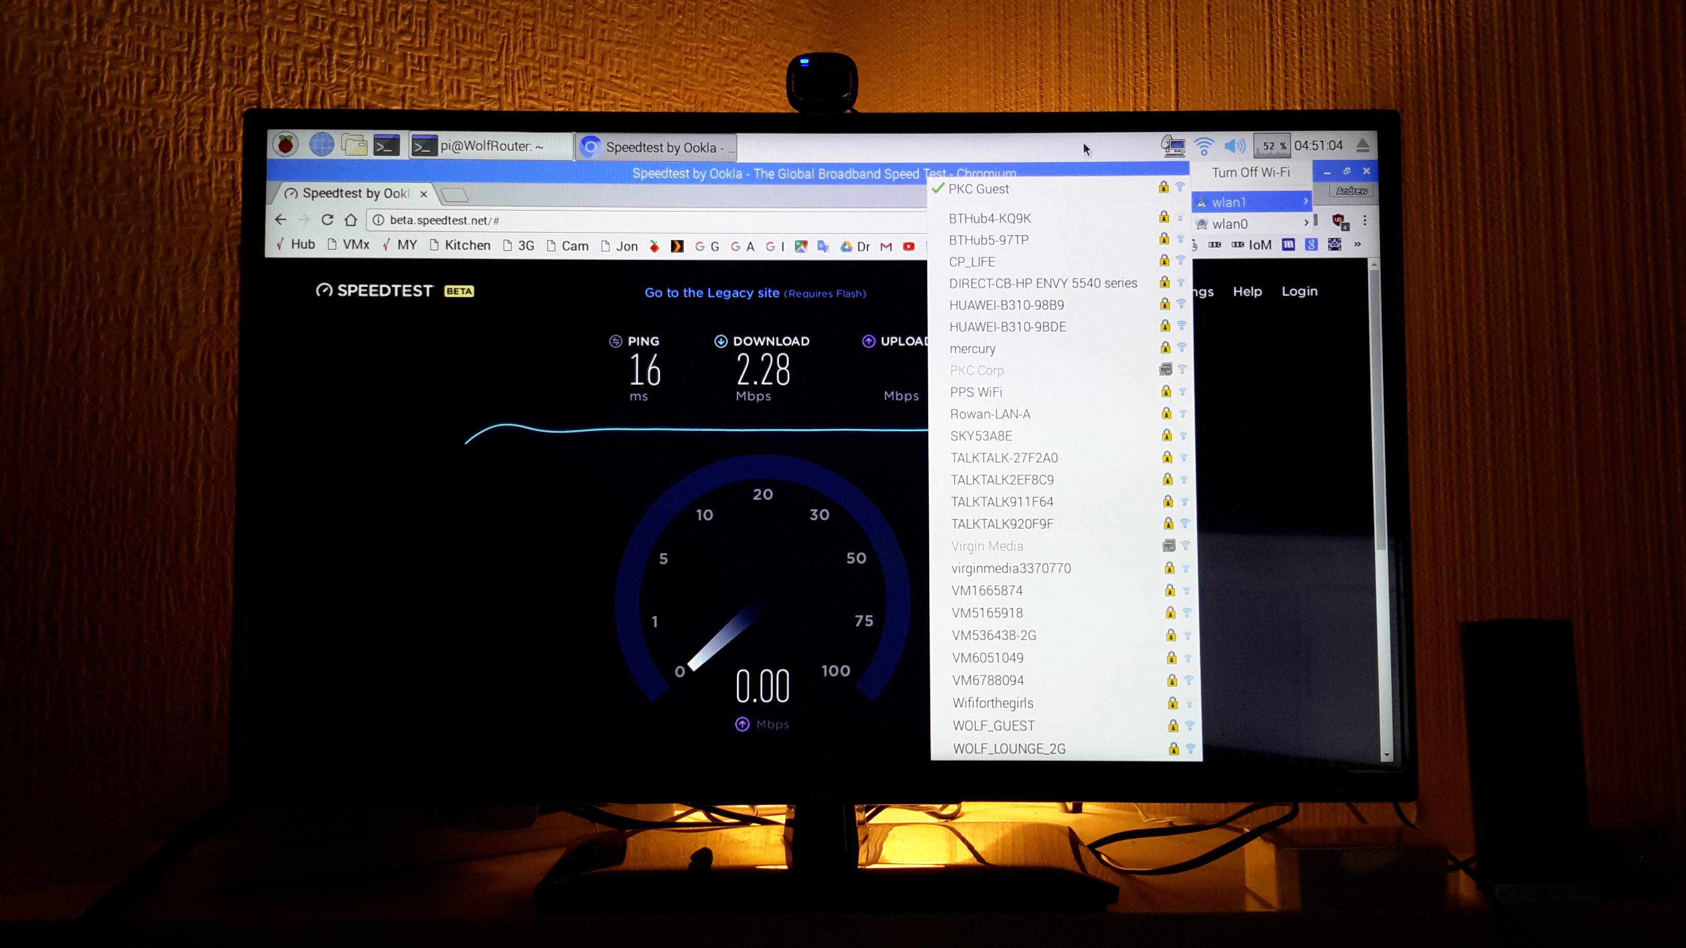The image size is (1686, 948).
Task: Show hidden bookmarks with the overflow chevron
Action: pos(1357,244)
